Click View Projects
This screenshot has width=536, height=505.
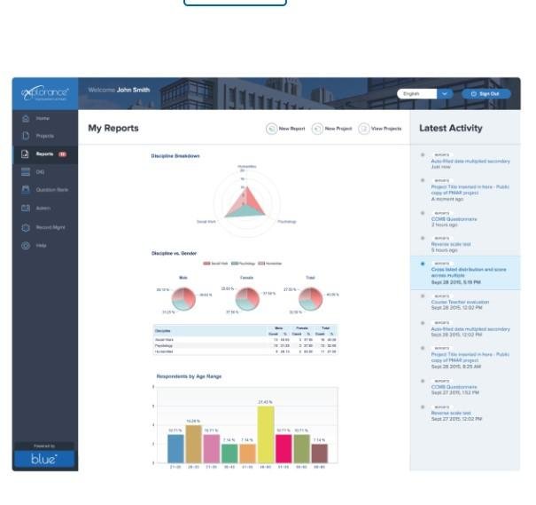click(380, 129)
